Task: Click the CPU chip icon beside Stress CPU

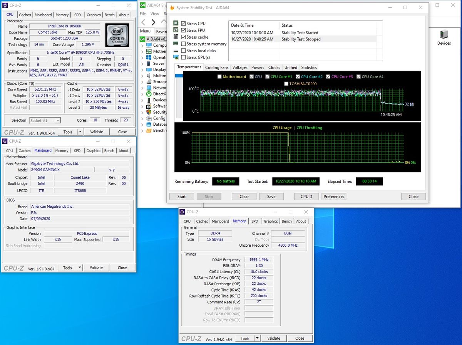Action: (x=176, y=24)
